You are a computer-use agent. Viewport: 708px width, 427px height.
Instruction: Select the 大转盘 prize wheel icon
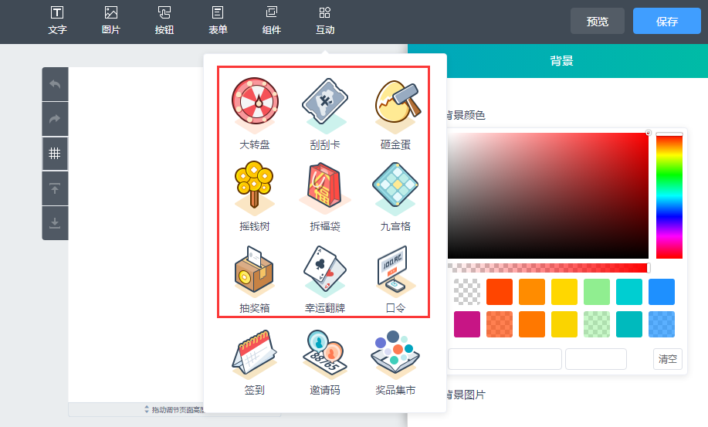pyautogui.click(x=255, y=104)
